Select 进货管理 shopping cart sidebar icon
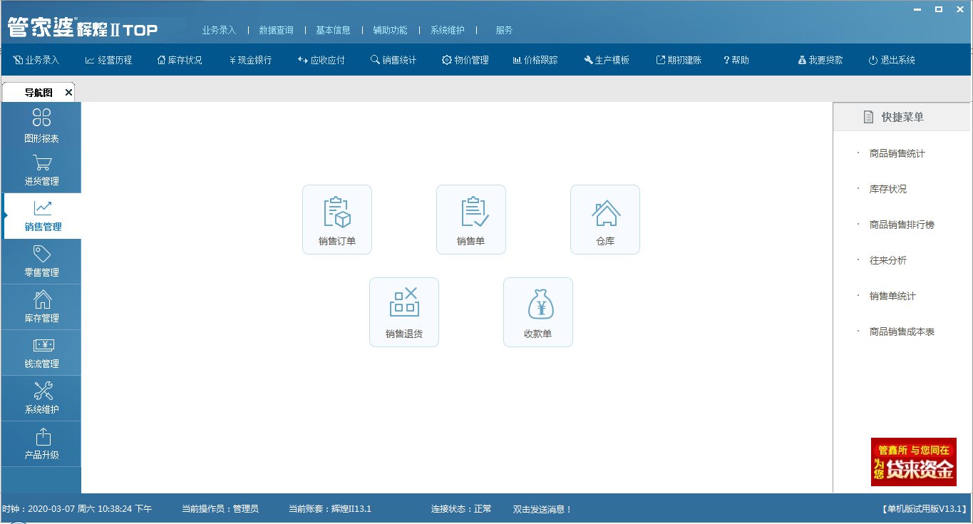Screen dimensions: 973x524 point(41,171)
